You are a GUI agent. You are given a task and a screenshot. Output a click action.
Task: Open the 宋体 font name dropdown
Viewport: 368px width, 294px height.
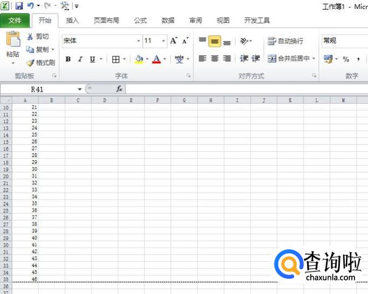coord(139,41)
